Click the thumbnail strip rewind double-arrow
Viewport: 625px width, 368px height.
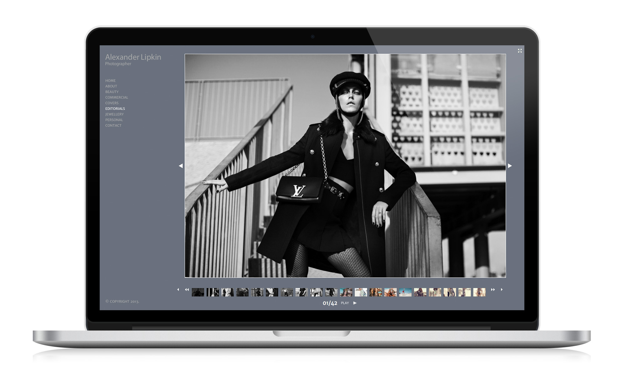pos(187,290)
